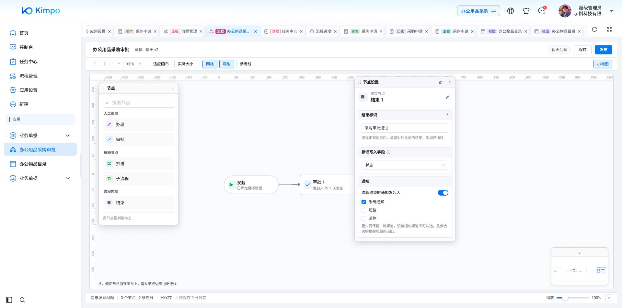Check the 短信 checkbox
Viewport: 622px width, 308px height.
(364, 210)
